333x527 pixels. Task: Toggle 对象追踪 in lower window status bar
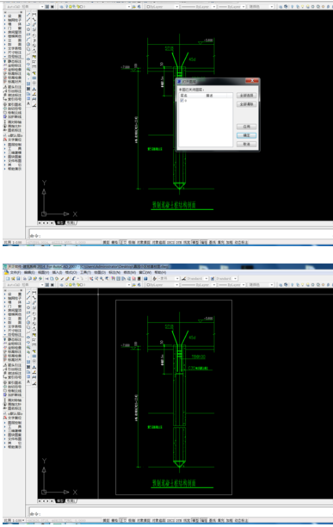159,520
